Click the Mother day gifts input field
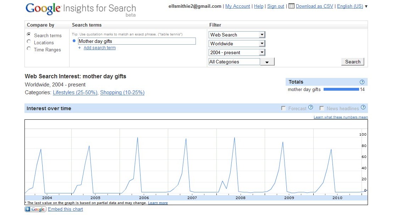Image resolution: width=396 pixels, height=215 pixels. click(x=137, y=41)
